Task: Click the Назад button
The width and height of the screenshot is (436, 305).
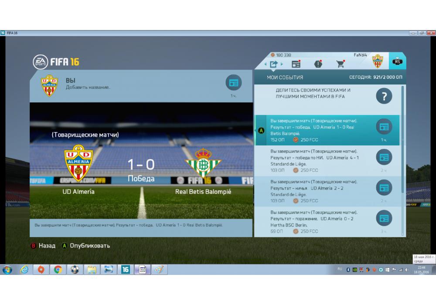Action: 43,246
